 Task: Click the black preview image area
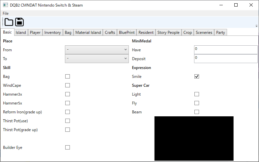pyautogui.click(x=194, y=138)
